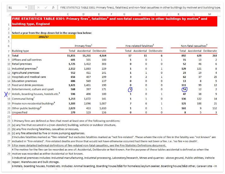Click the 'Entertainment, culture and sport' row label
225x174 pixels.
coord(33,89)
